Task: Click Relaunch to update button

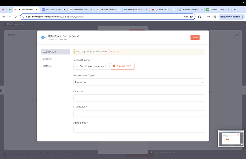Action: pyautogui.click(x=230, y=17)
